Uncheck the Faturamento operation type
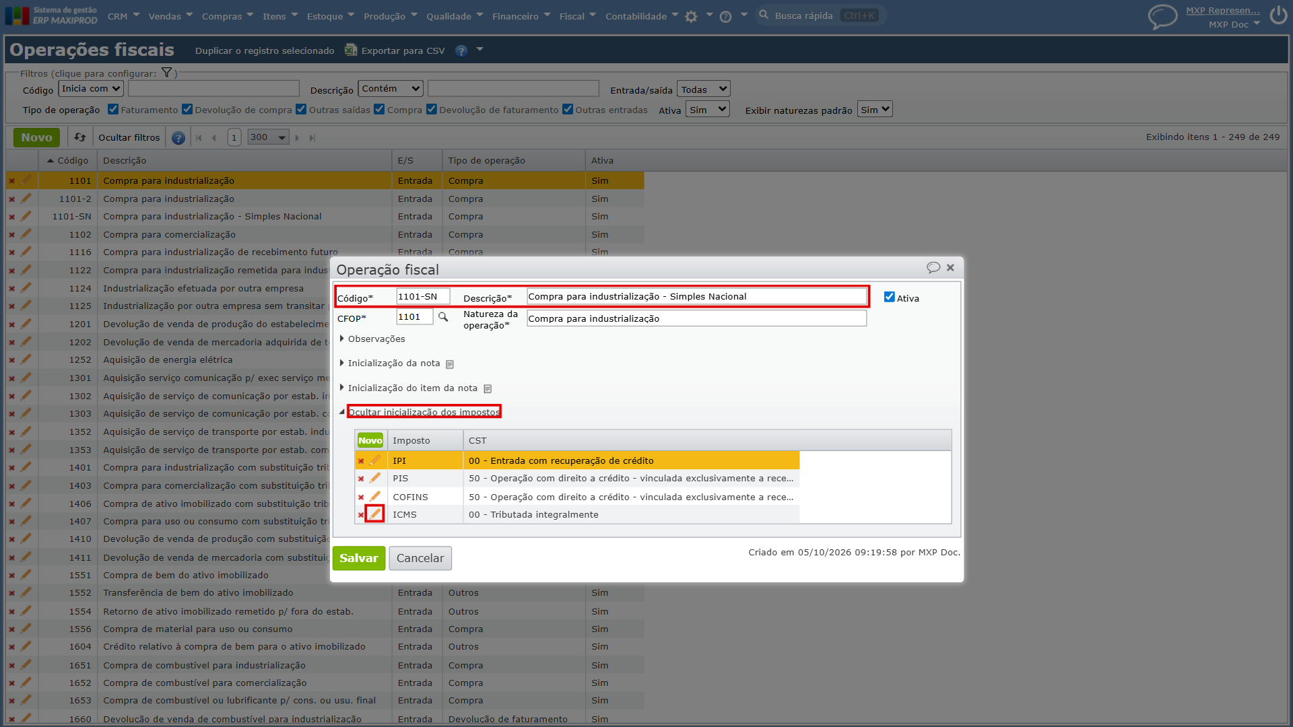The image size is (1293, 727). (x=113, y=109)
